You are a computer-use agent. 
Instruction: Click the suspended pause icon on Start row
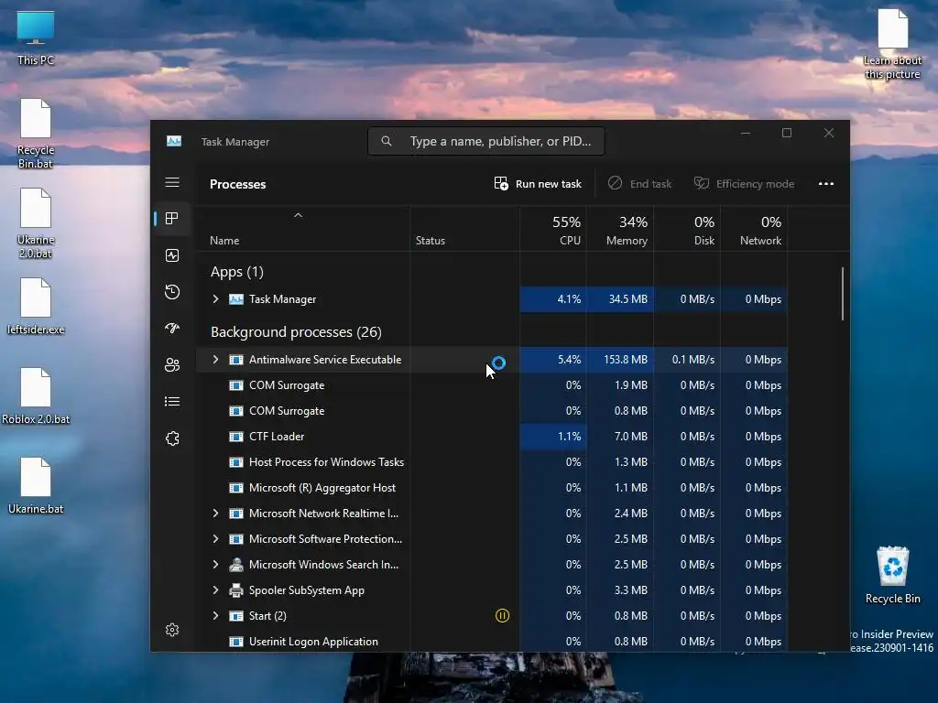[503, 616]
